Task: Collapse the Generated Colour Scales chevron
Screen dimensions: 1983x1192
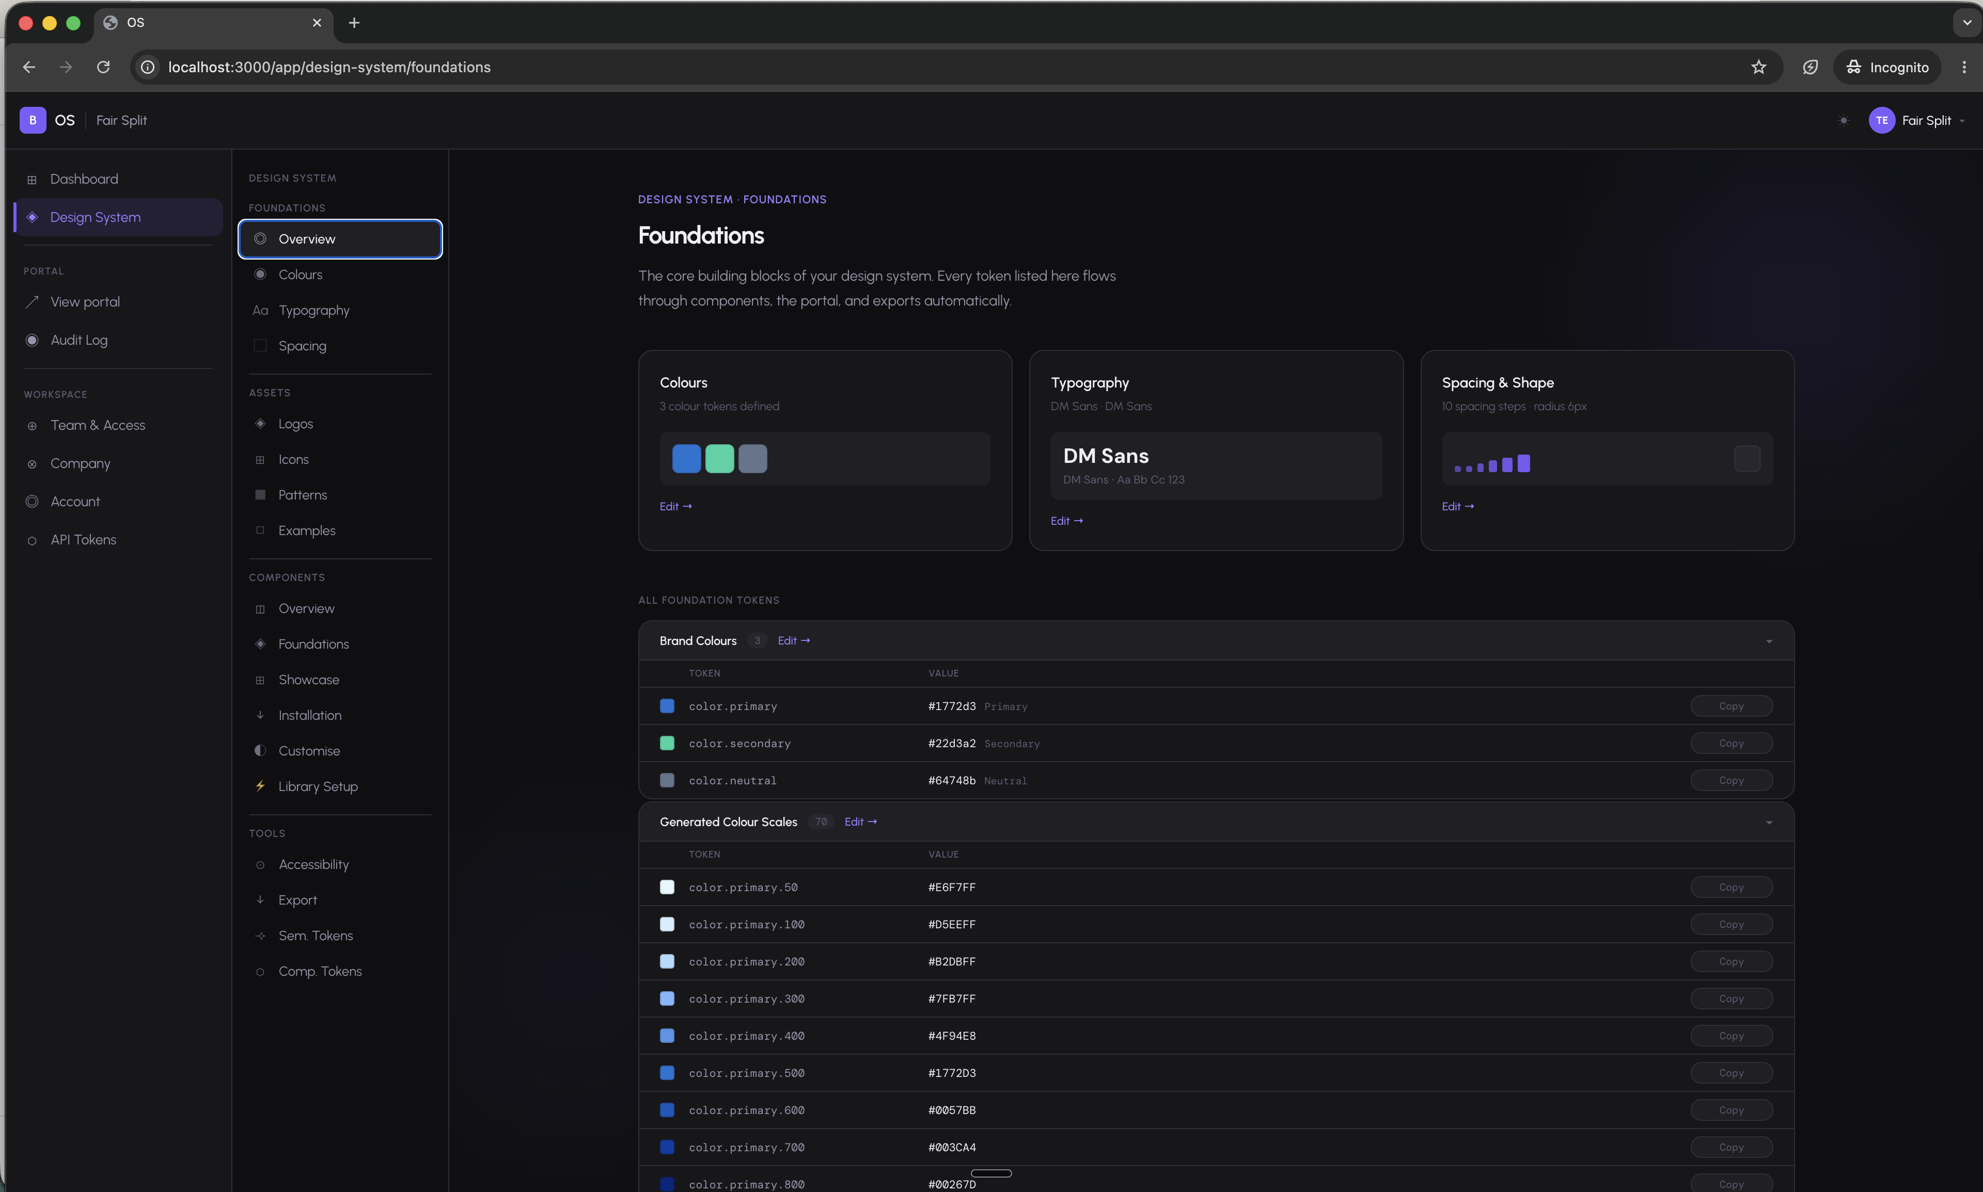Action: [1769, 823]
